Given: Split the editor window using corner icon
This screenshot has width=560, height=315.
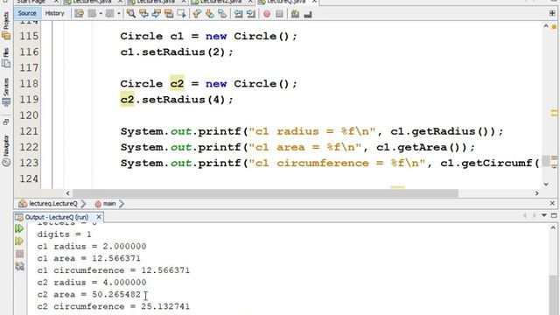Looking at the screenshot, I should click(552, 13).
